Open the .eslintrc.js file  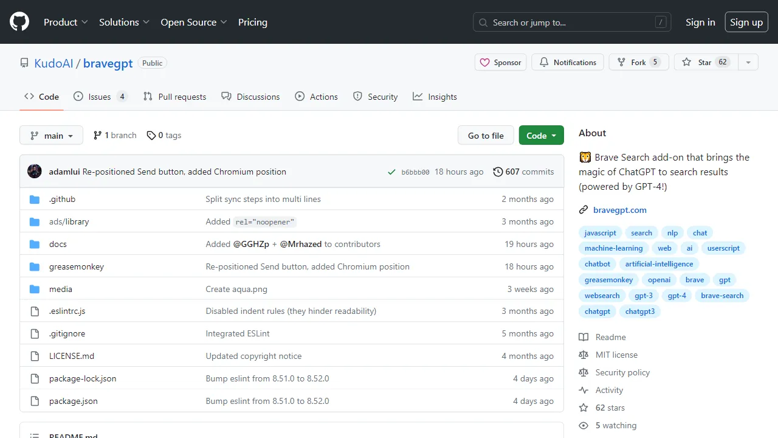pyautogui.click(x=67, y=311)
